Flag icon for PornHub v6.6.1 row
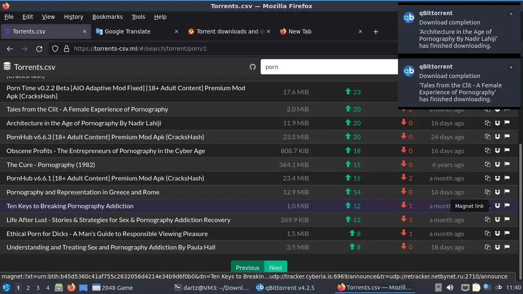The image size is (523, 294). [x=507, y=178]
